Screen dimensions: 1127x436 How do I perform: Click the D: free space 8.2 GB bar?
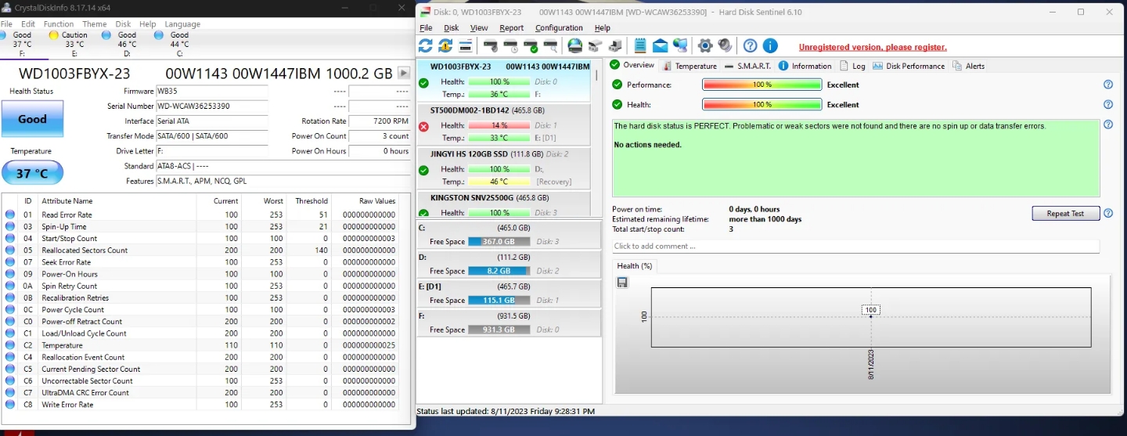(x=499, y=271)
